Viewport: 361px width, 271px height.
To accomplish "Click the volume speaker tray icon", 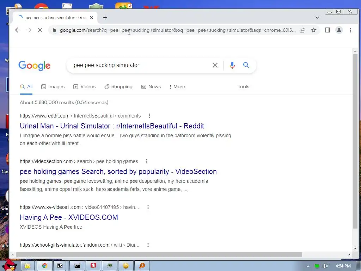I will (x=325, y=266).
